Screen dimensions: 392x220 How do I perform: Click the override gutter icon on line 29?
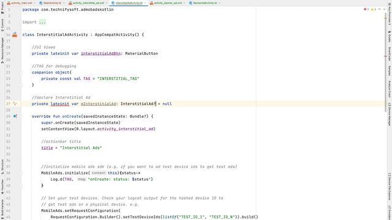click(x=15, y=116)
